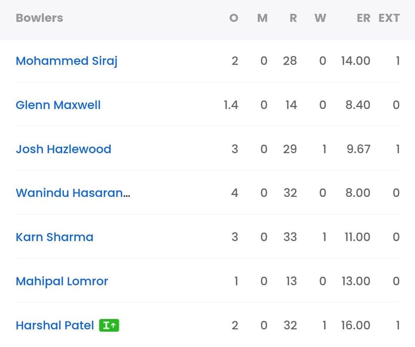Select Josh Hazlewood's economy rate 9.67
The image size is (415, 347).
click(x=358, y=149)
